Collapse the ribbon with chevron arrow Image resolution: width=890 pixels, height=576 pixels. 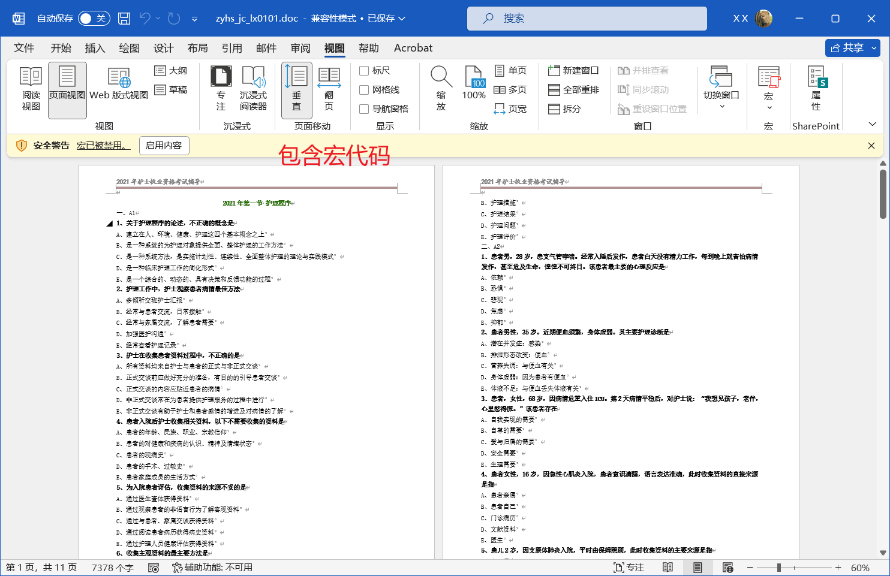point(873,124)
